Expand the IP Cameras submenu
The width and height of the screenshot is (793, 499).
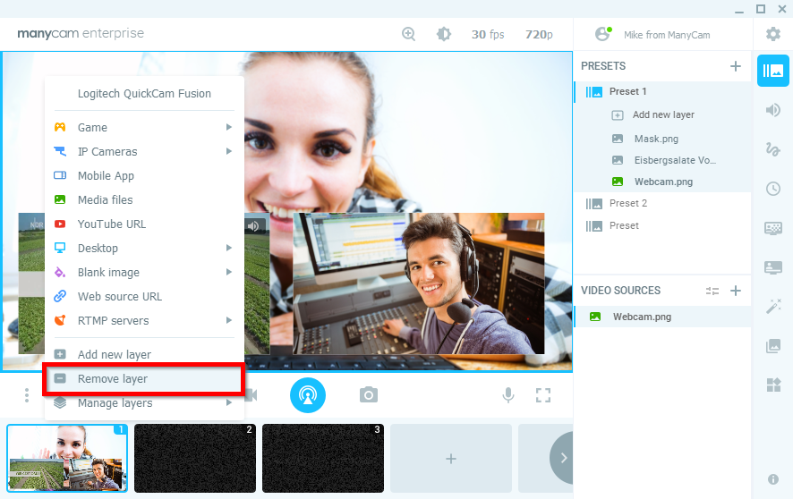point(144,151)
